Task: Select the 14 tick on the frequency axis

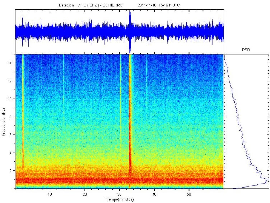Action: [11, 63]
